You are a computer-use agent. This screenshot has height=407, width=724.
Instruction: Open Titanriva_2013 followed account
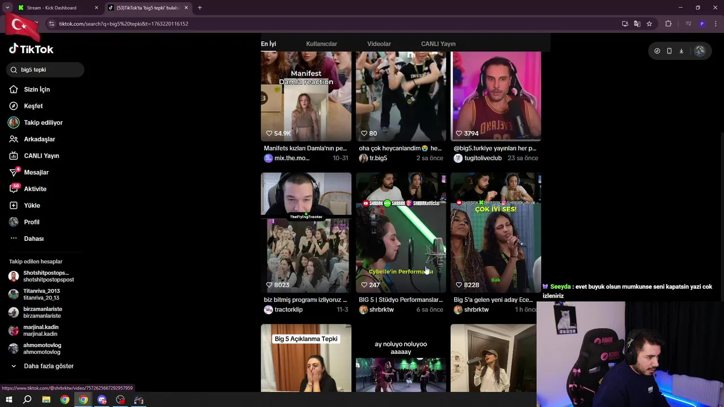coord(34,294)
